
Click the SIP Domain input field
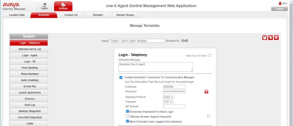[174, 106]
